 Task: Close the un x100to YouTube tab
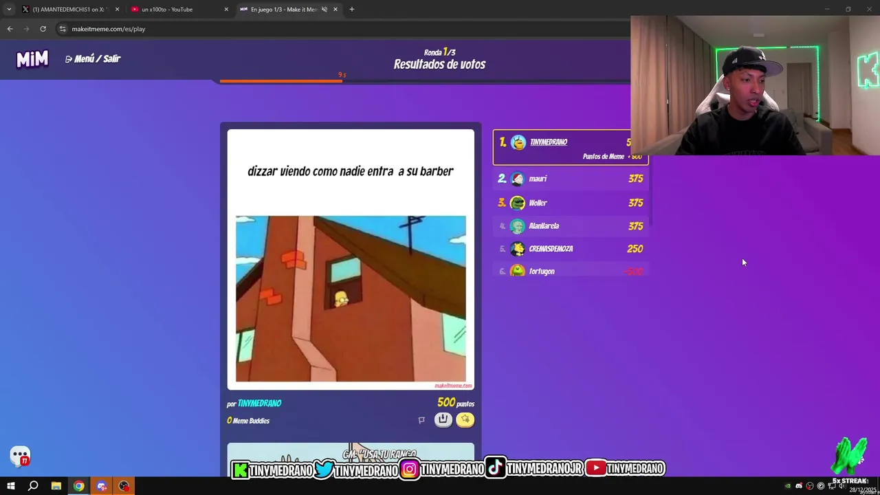(226, 10)
